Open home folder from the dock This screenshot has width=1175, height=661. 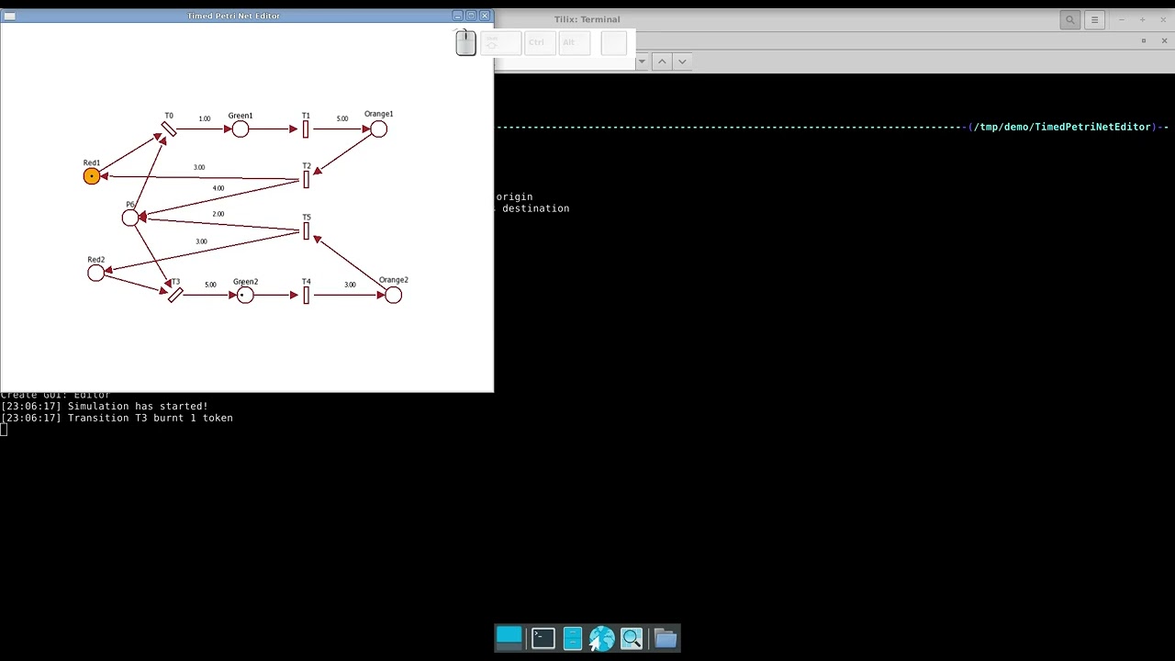(666, 638)
